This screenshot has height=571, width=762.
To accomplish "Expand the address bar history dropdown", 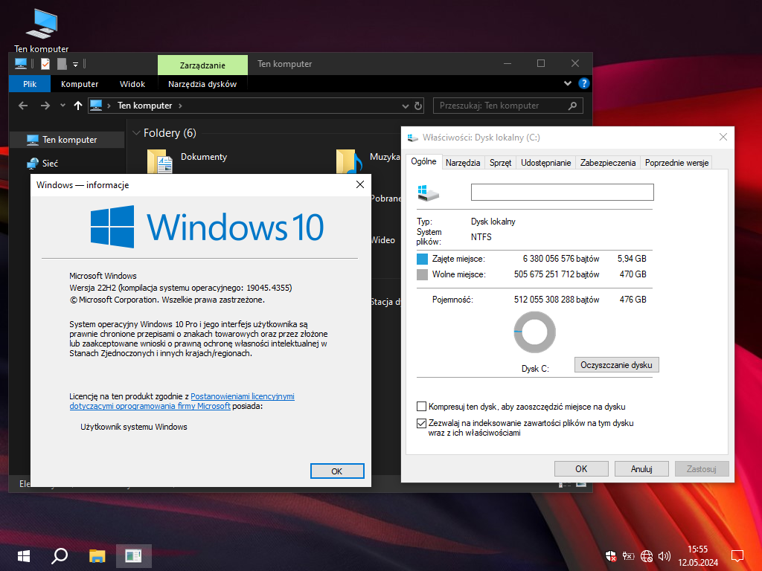I will pos(406,106).
